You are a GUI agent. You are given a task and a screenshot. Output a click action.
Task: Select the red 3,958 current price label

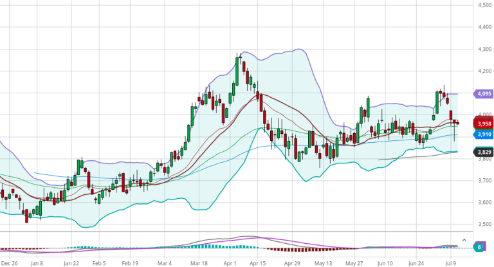484,123
